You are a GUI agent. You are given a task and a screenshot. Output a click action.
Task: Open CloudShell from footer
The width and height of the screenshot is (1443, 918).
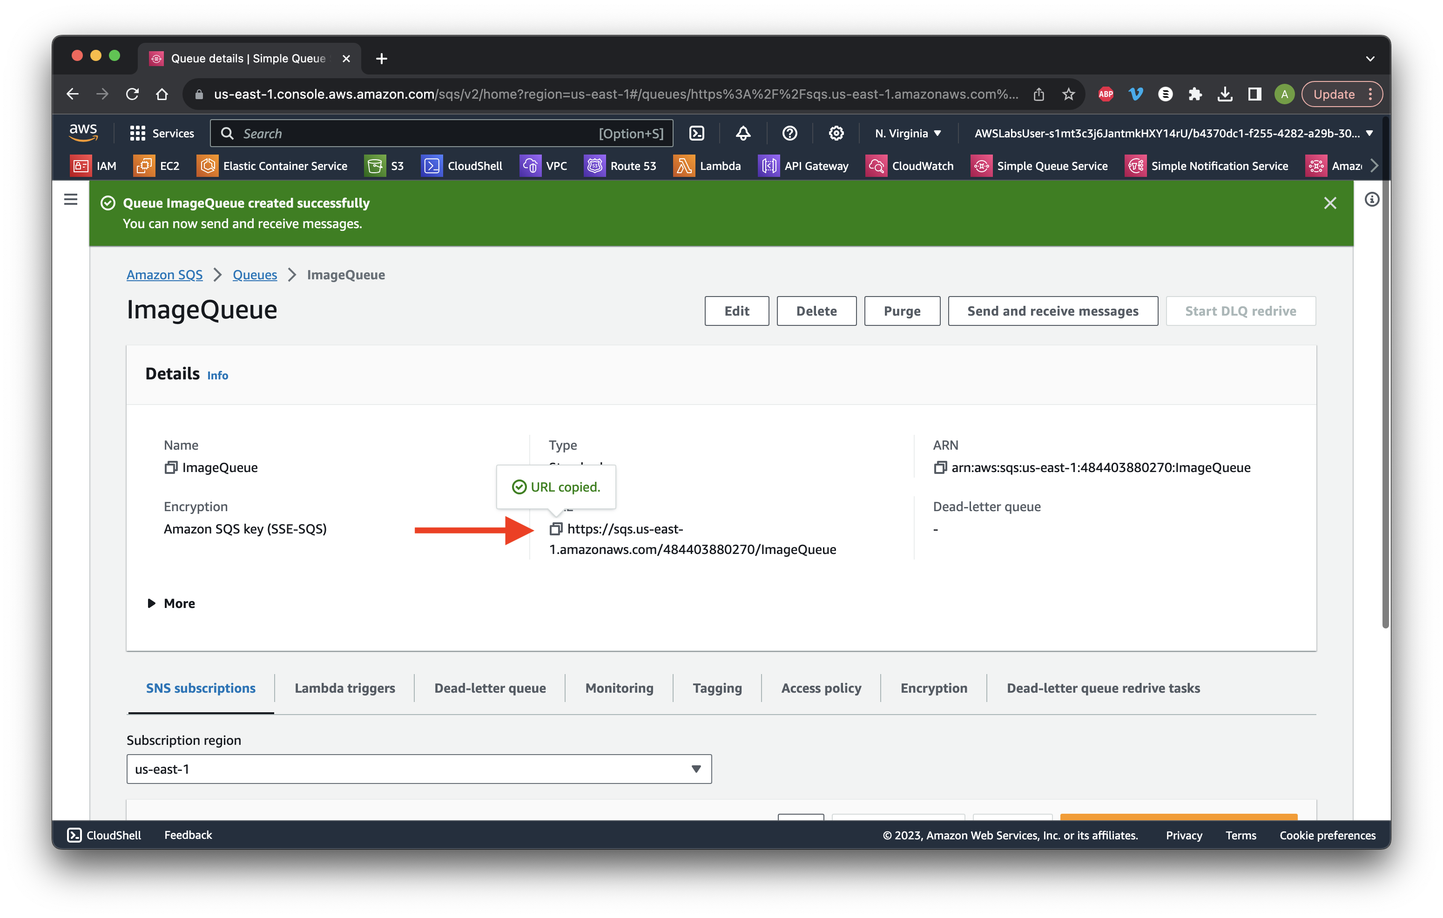104,835
